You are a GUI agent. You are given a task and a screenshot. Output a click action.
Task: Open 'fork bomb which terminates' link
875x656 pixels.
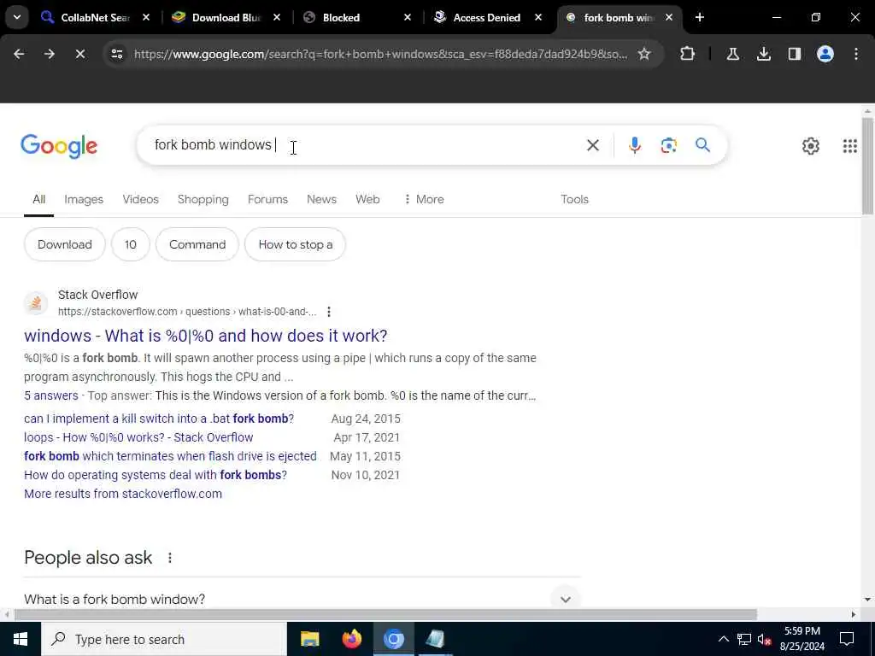click(170, 456)
